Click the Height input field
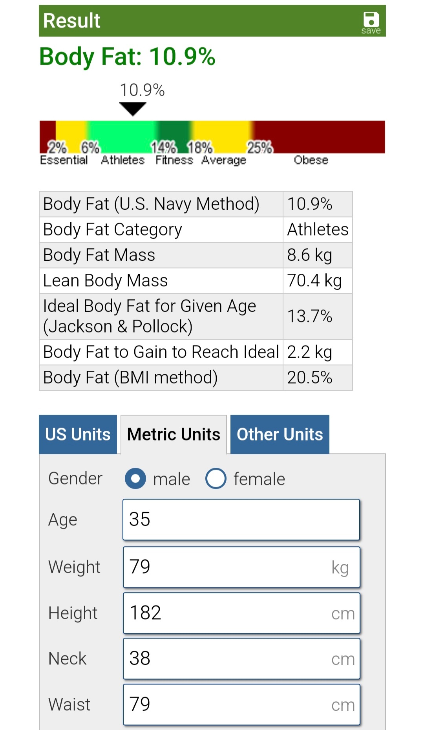The height and width of the screenshot is (730, 424). [x=241, y=613]
